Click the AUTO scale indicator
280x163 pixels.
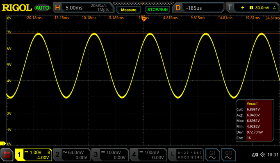click(42, 8)
